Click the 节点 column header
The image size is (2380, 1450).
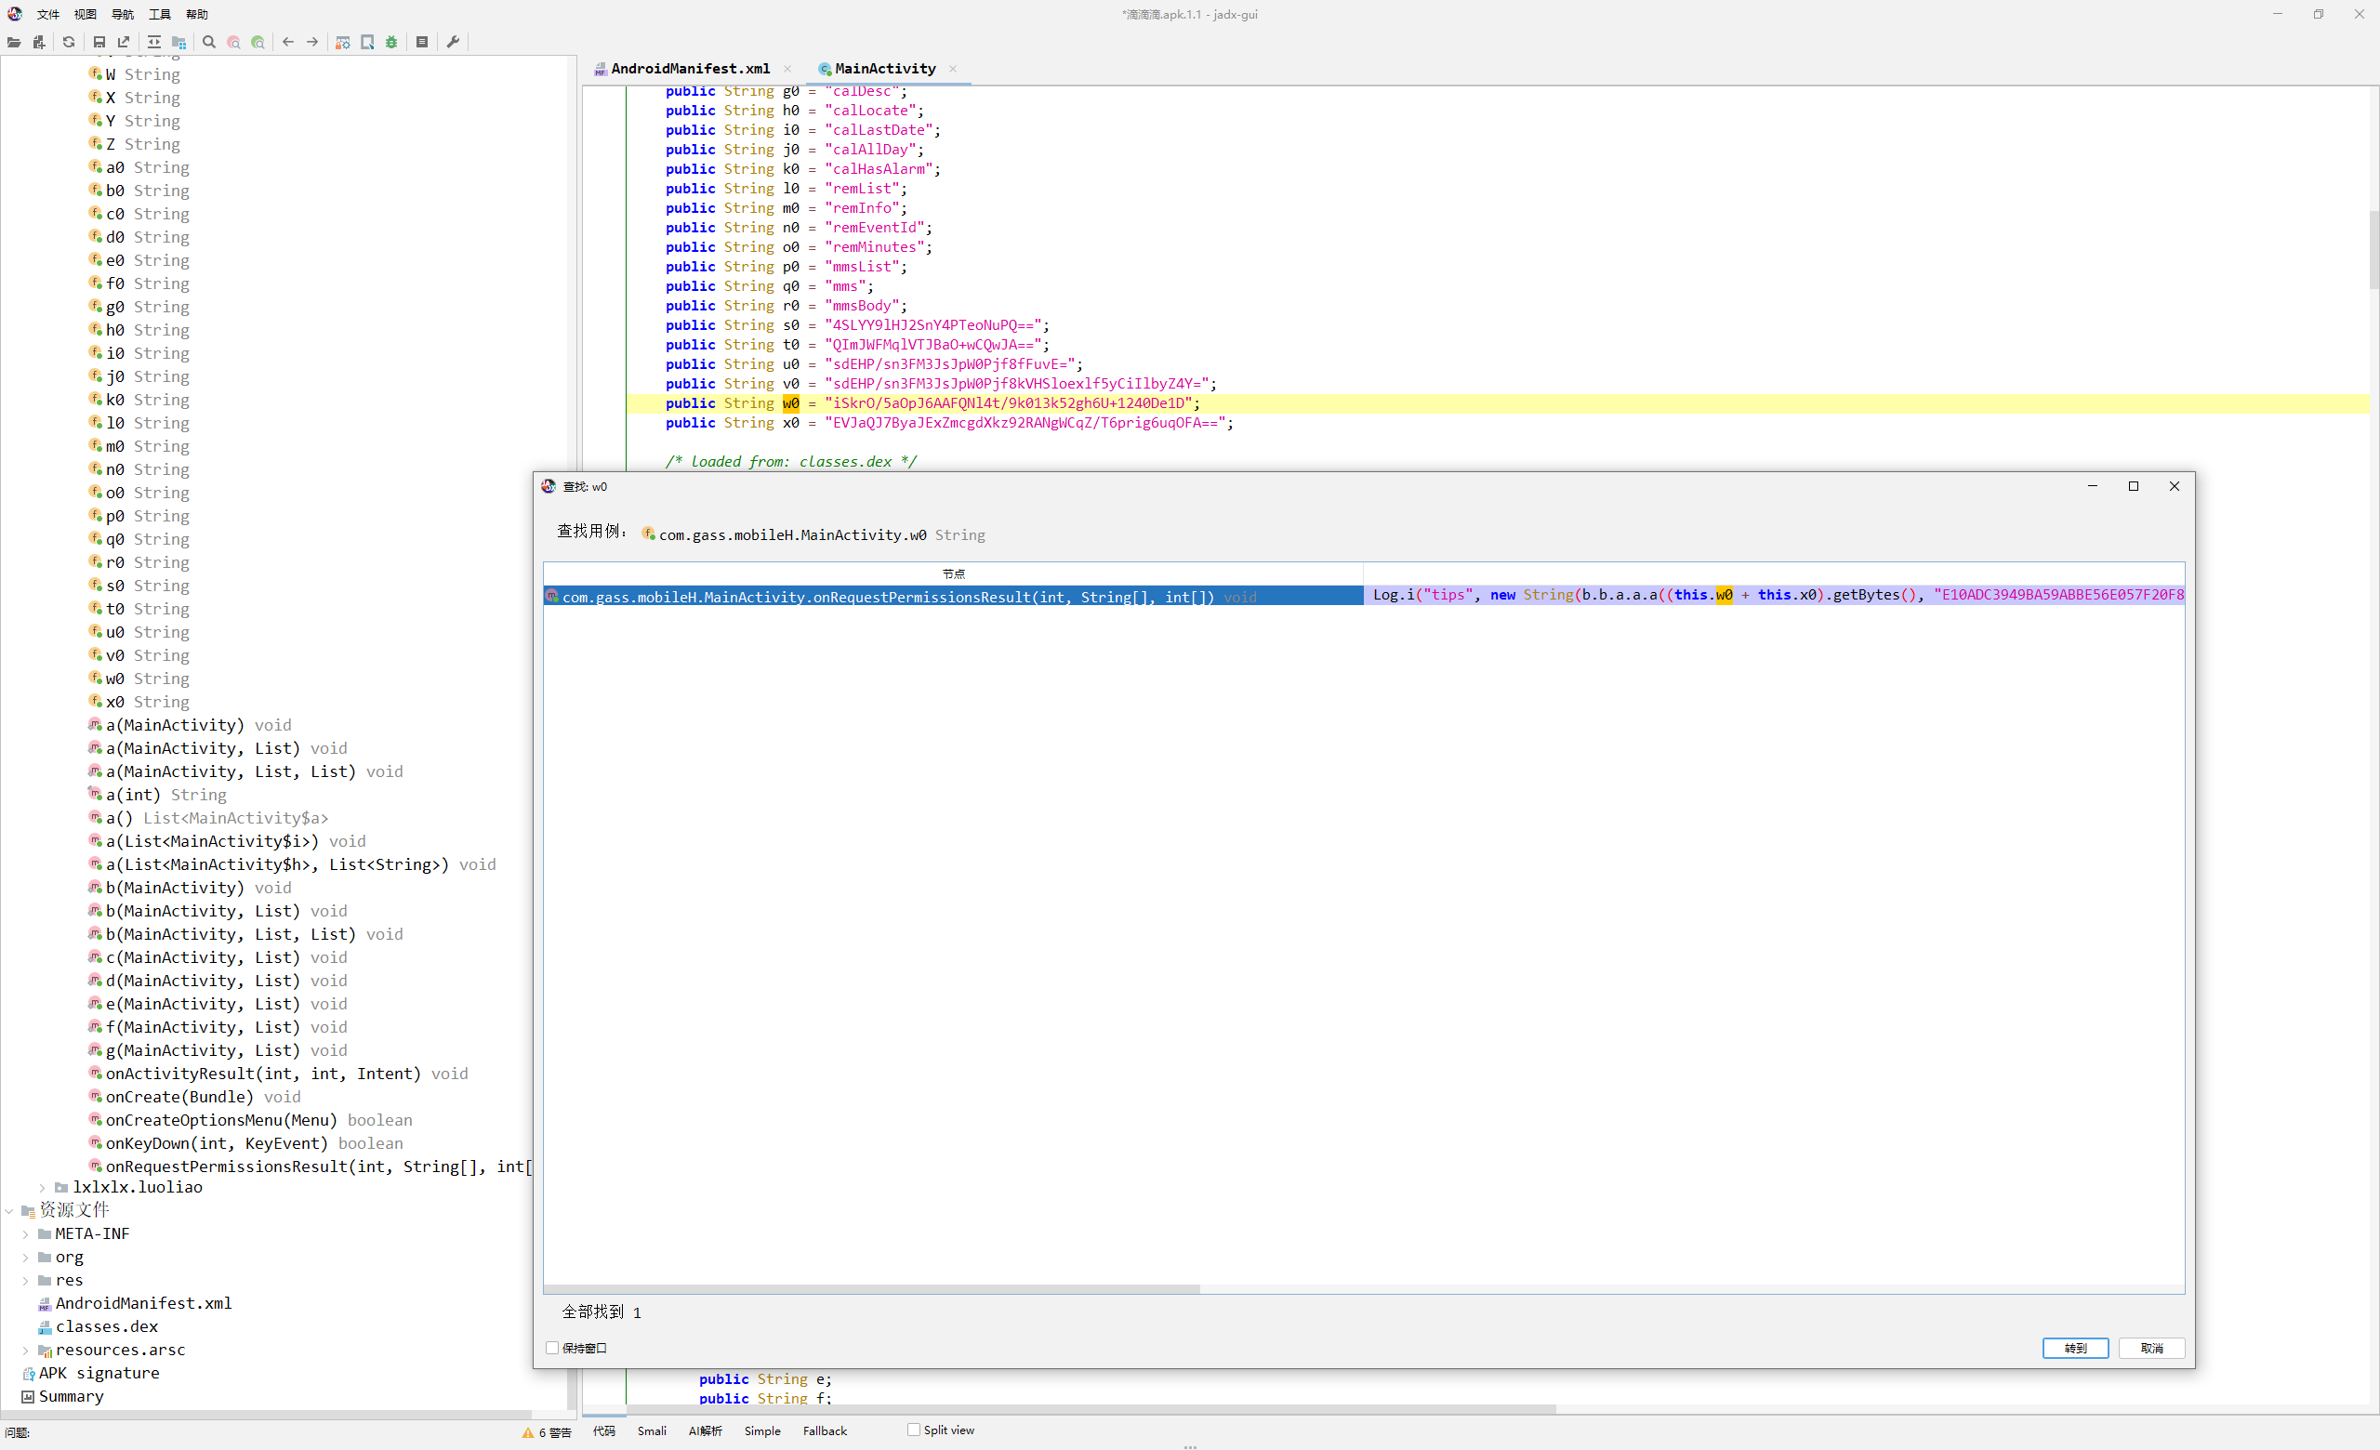pyautogui.click(x=953, y=573)
